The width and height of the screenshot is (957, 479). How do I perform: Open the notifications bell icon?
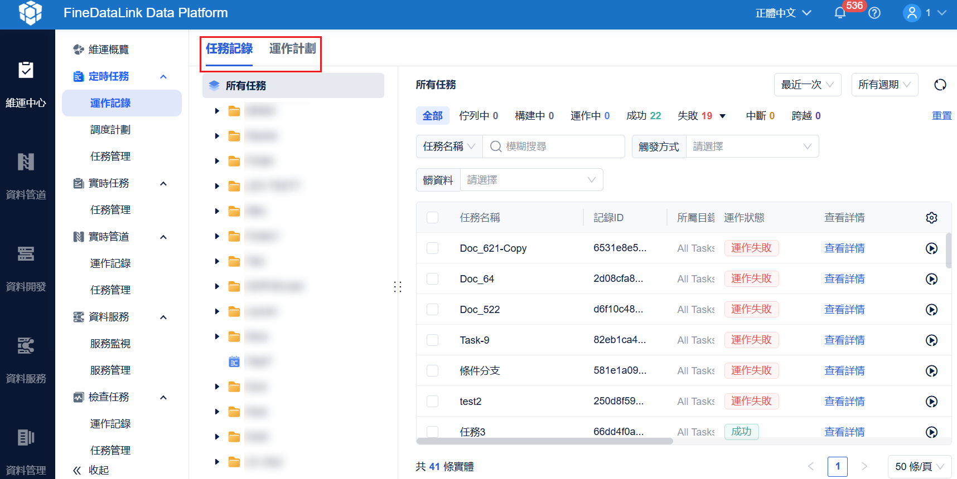[840, 13]
